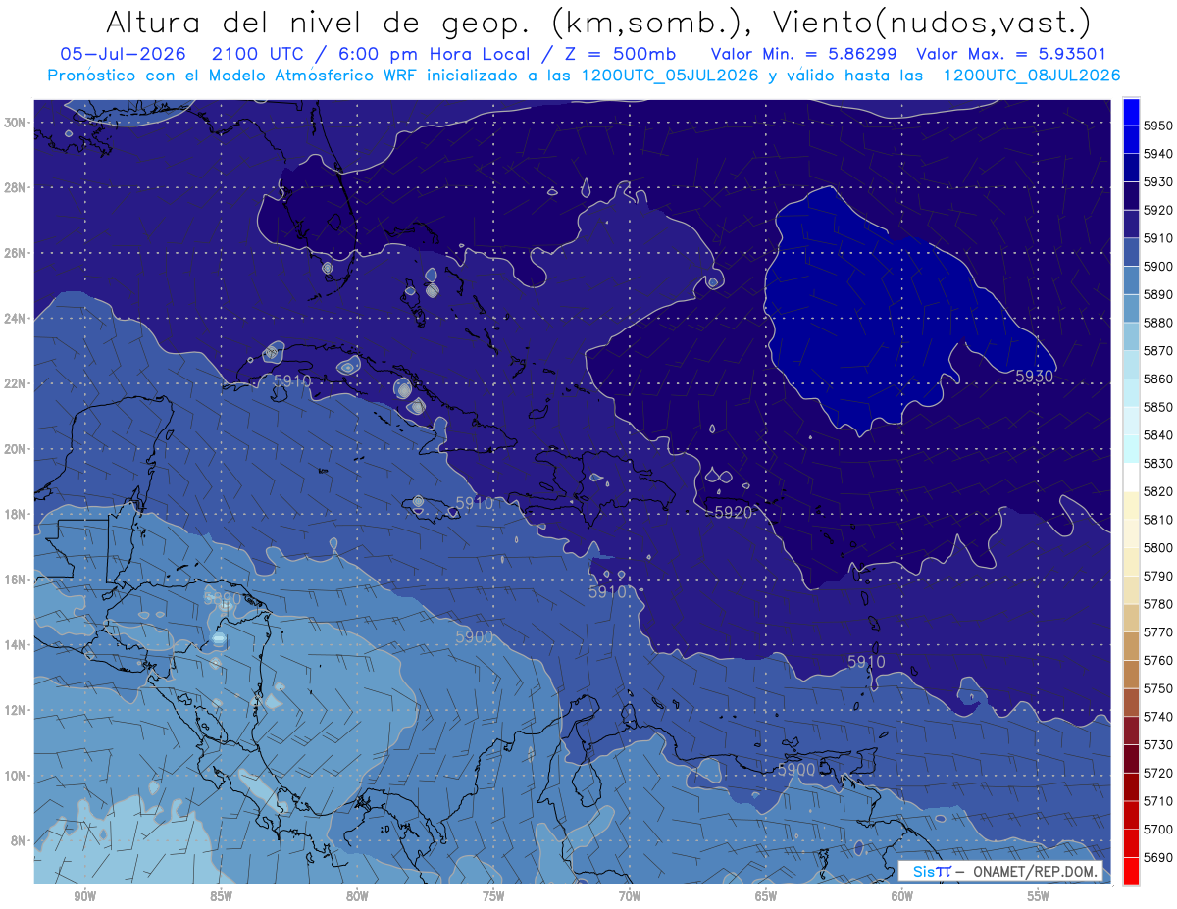
Task: Click the '5690' color scale label
Action: click(x=1158, y=858)
